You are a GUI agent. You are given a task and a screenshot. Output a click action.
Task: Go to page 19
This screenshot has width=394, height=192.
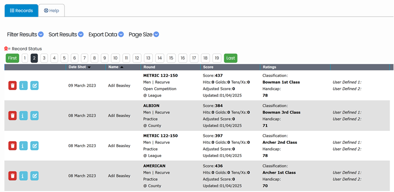coord(217,58)
